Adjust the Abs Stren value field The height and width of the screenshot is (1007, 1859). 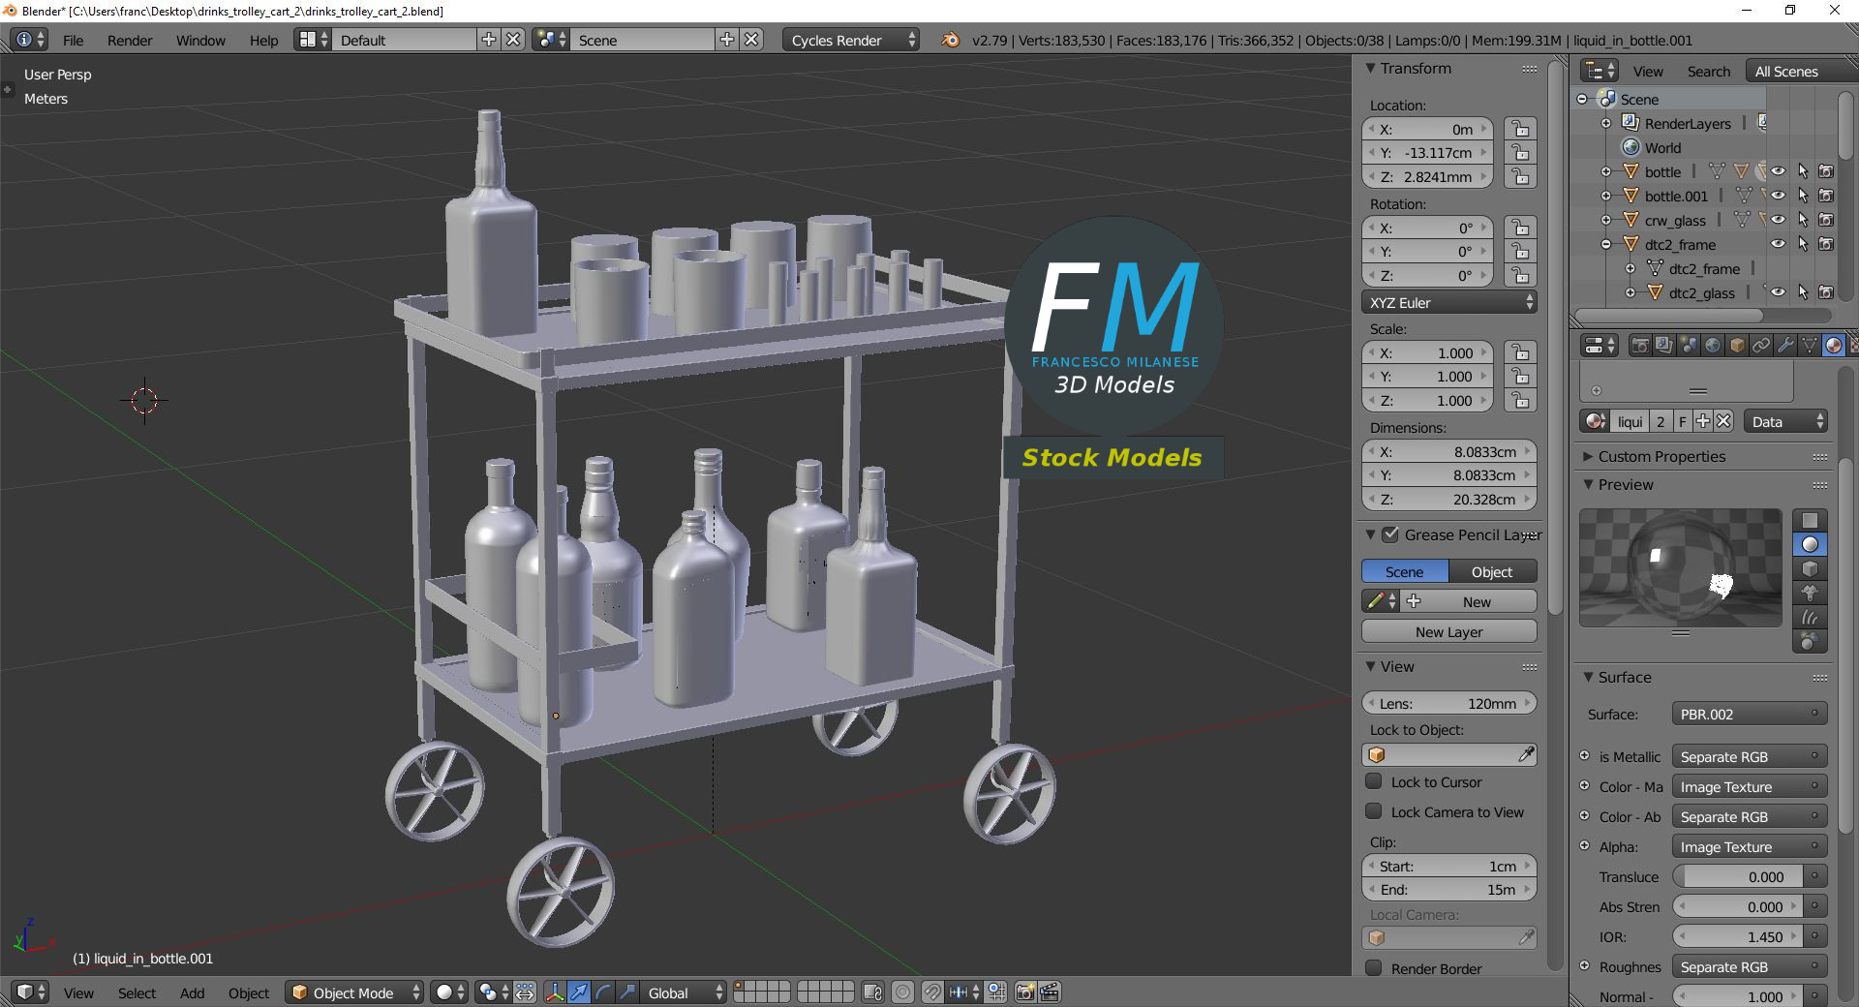[x=1739, y=906]
